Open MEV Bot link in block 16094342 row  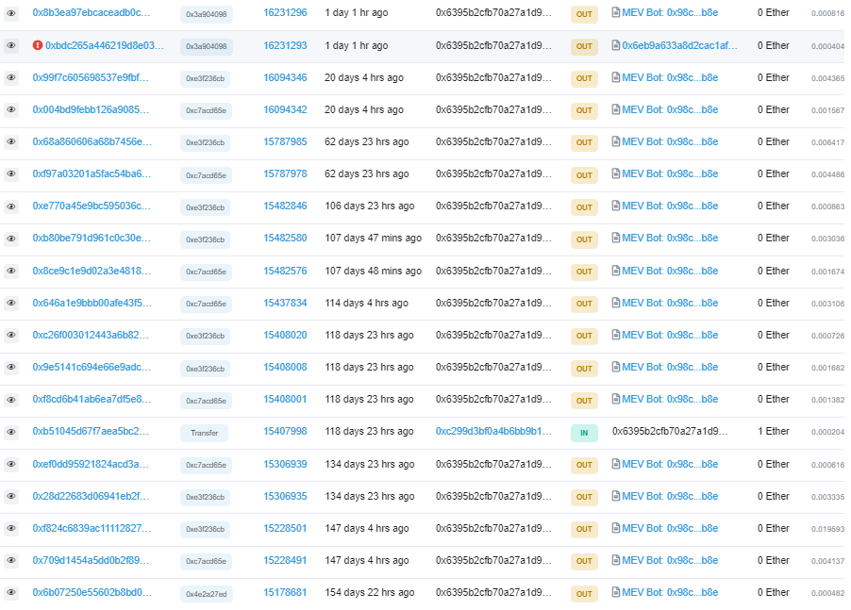670,109
